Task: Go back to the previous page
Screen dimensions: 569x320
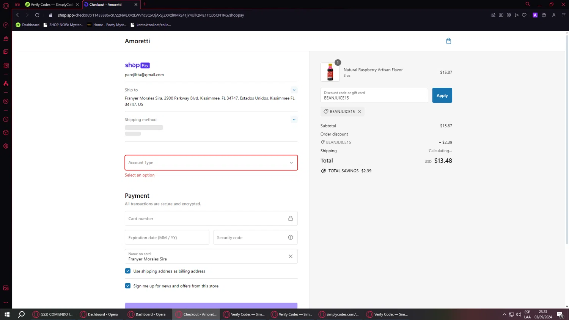Action: pyautogui.click(x=17, y=15)
